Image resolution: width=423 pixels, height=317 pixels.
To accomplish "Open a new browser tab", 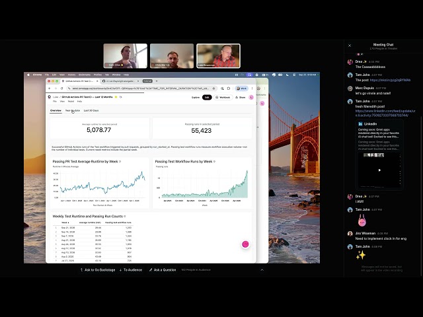I will click(157, 81).
